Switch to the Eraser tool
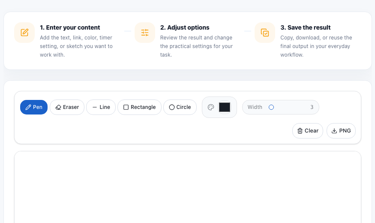375x223 pixels. coord(67,107)
